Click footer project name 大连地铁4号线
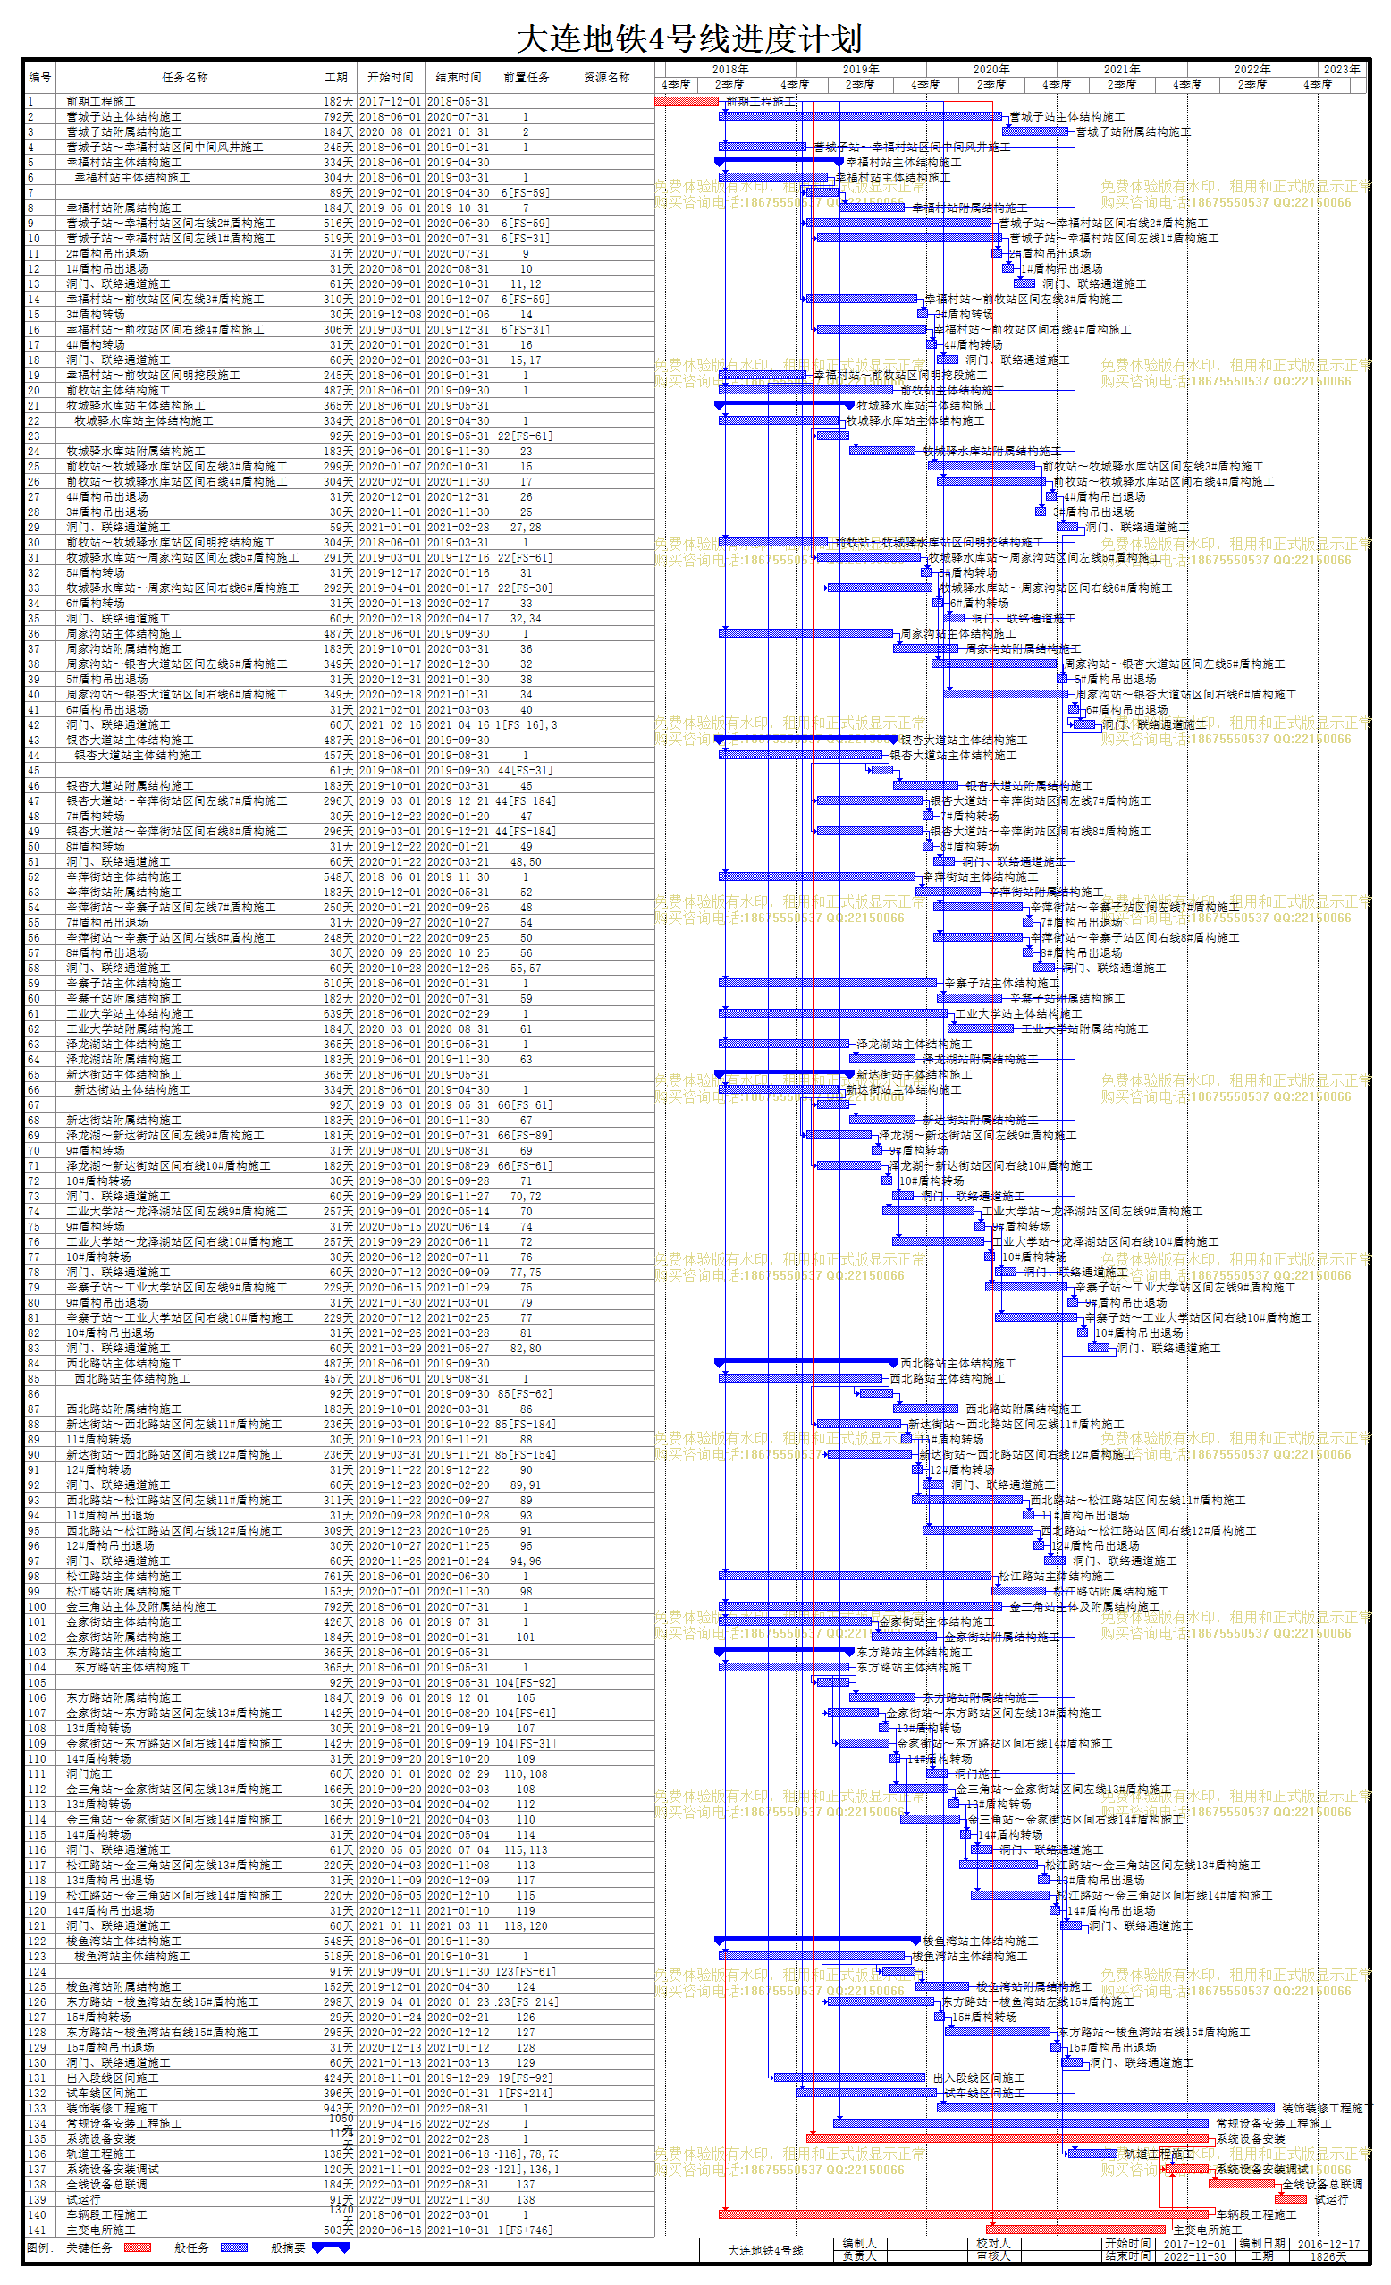Viewport: 1391px width, 2285px height. click(x=765, y=2250)
